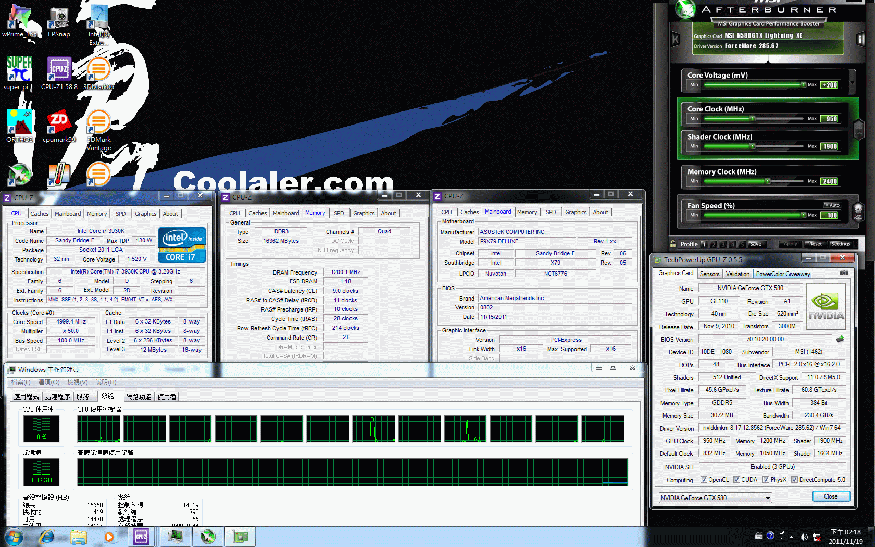875x547 pixels.
Task: Open Graphics tab in CPU-Z window showing Motherboard
Action: click(x=576, y=212)
